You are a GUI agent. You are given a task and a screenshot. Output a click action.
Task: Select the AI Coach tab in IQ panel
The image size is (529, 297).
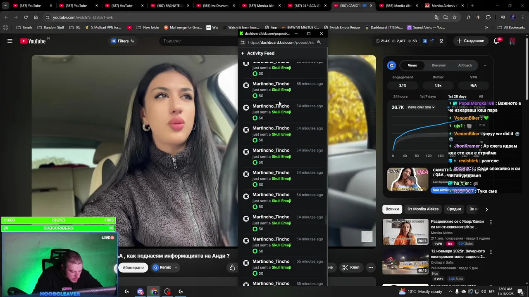[465, 65]
